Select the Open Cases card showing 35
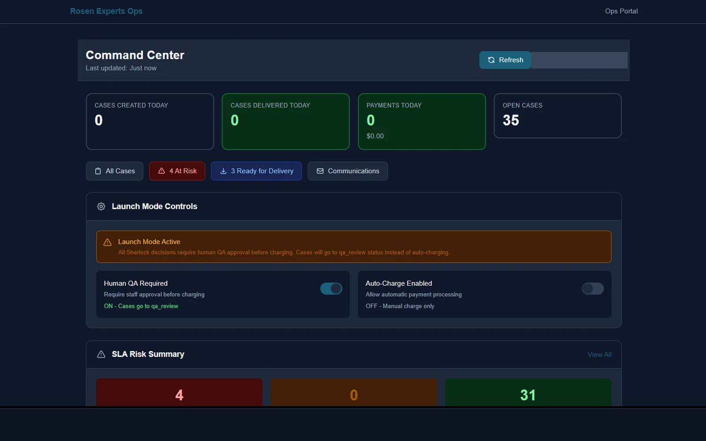706x441 pixels. point(558,116)
